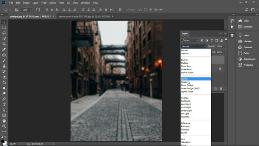259x146 pixels.
Task: Choose Lighten blend mode
Action: [x=196, y=79]
